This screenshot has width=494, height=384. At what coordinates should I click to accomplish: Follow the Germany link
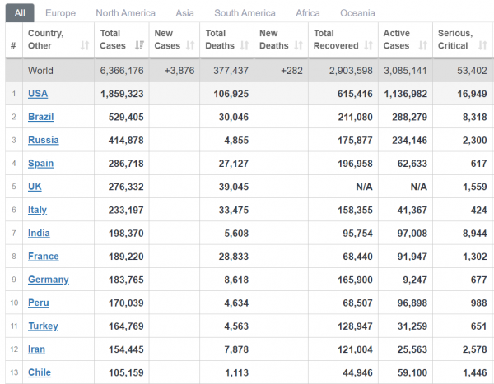click(x=49, y=280)
